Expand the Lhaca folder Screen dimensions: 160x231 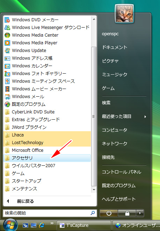coord(47,135)
